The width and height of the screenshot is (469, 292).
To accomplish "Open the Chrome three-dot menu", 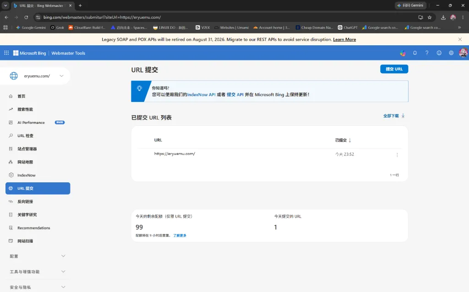I will pos(463,17).
